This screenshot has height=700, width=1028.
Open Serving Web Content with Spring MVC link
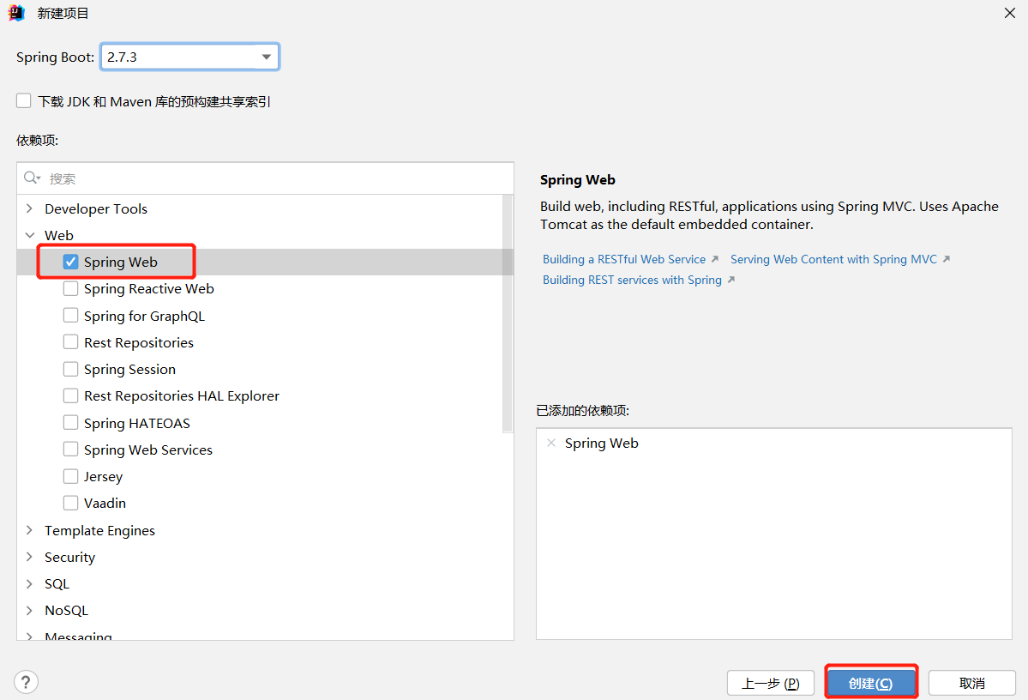pyautogui.click(x=833, y=259)
